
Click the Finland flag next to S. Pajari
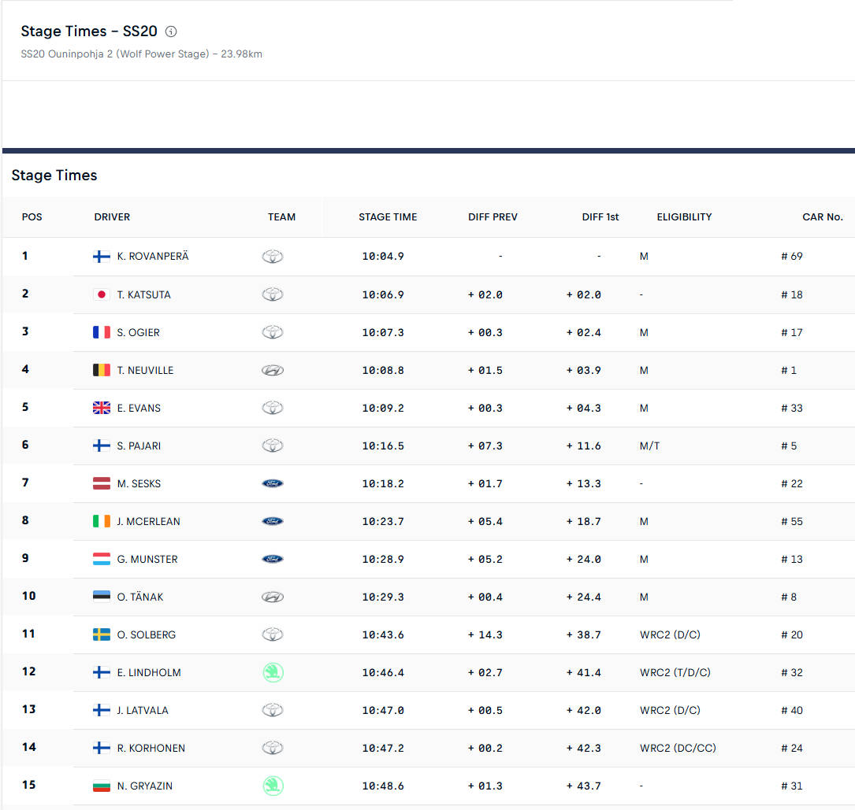tap(102, 446)
